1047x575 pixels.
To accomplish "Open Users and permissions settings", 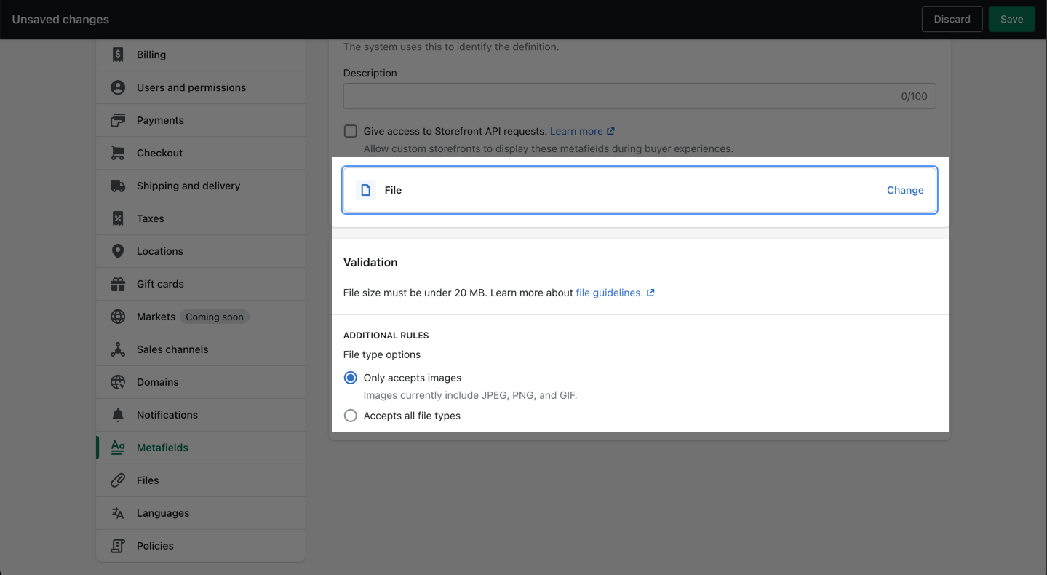I will click(201, 87).
